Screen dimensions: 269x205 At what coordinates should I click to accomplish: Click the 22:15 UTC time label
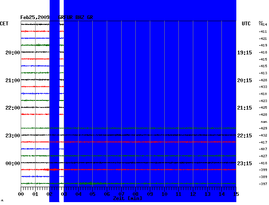[245, 136]
